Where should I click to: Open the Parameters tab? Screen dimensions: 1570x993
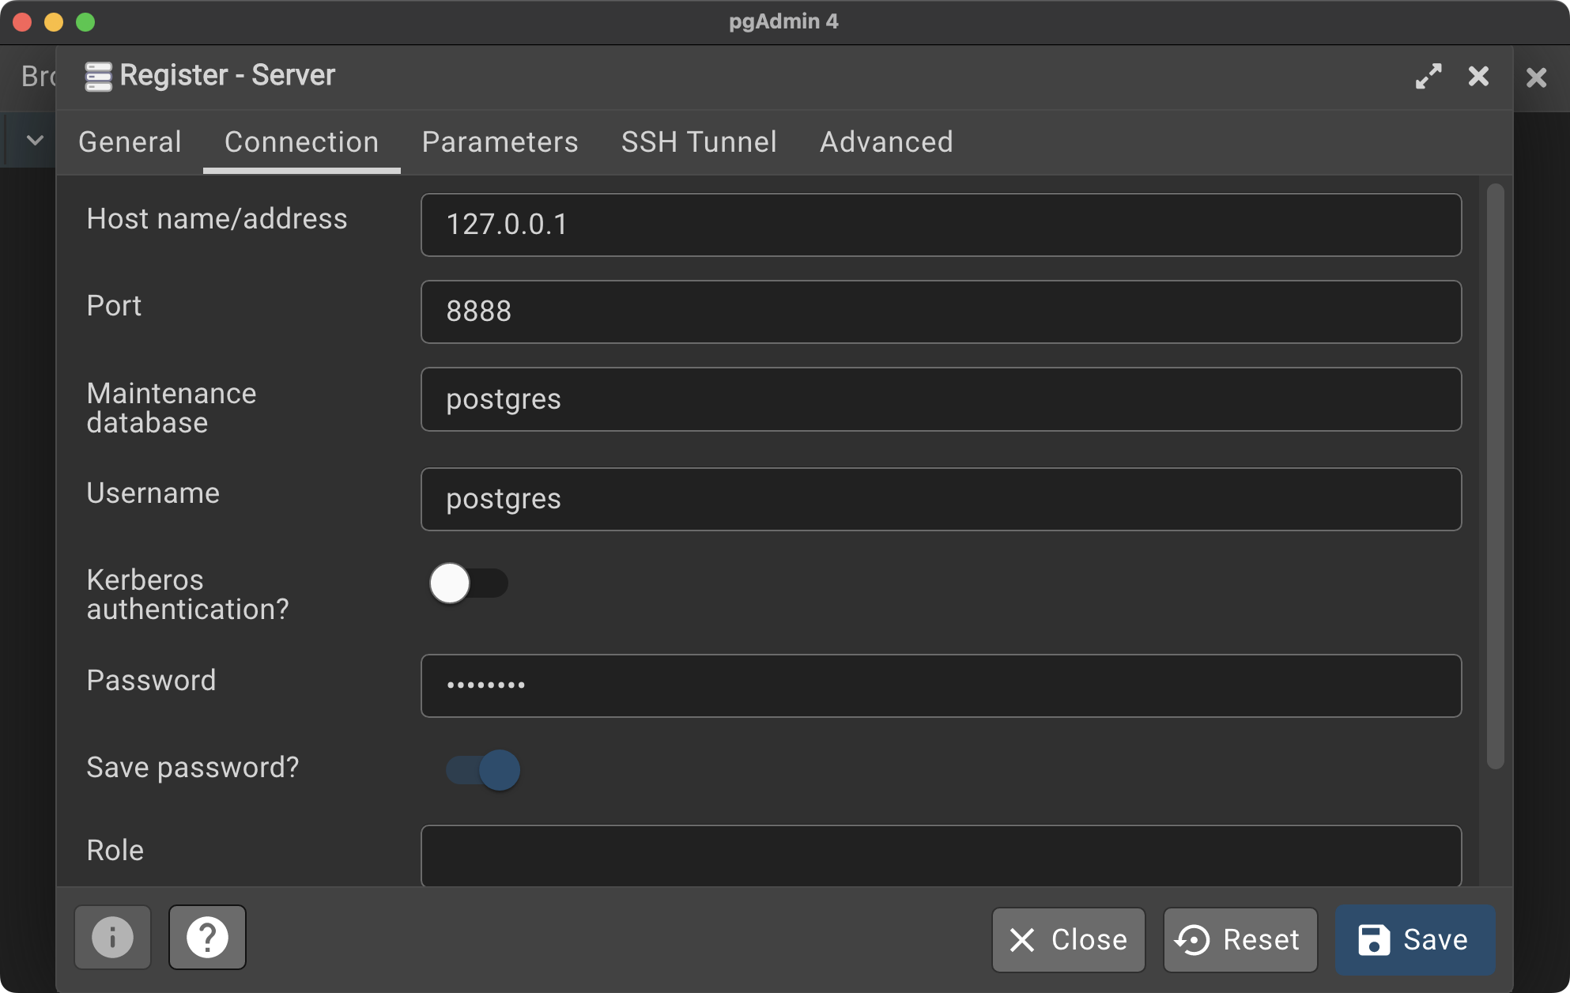click(500, 142)
